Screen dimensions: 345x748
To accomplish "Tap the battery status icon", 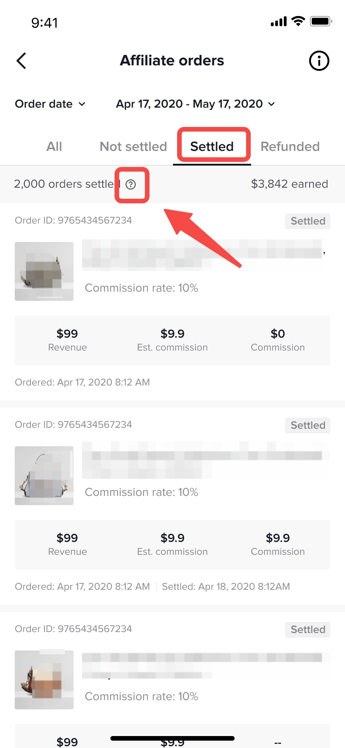I will [321, 21].
